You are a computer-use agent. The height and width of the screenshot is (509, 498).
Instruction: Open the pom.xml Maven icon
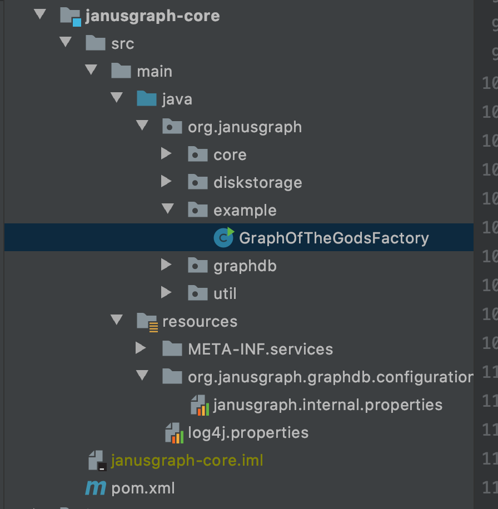click(95, 488)
